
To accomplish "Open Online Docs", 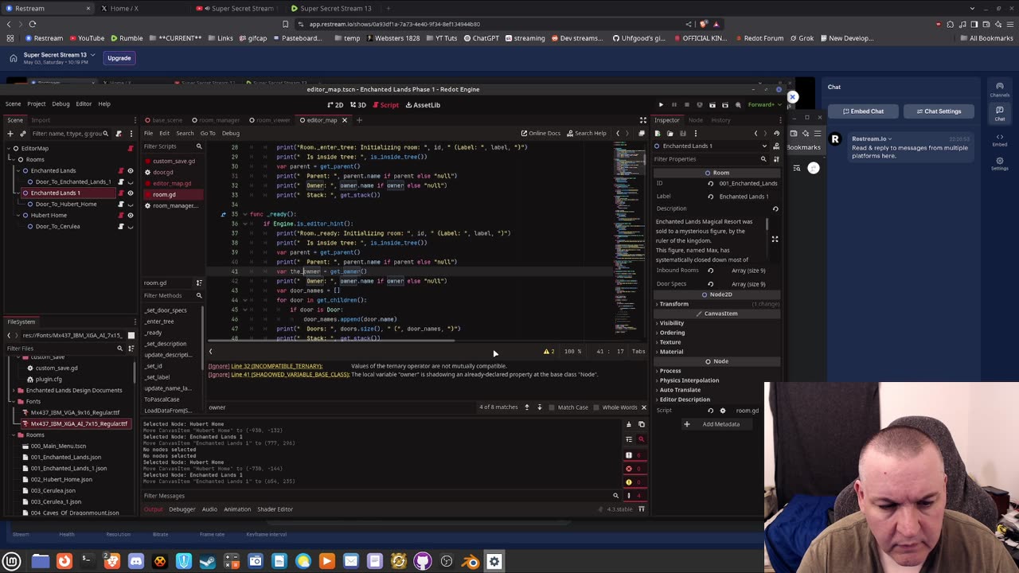I will 541,133.
